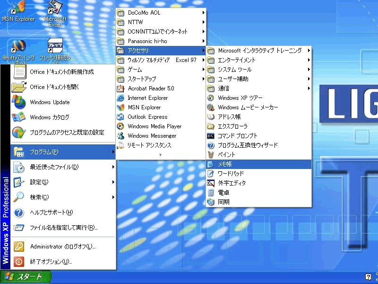This screenshot has width=378, height=284.
Task: Click the フレッツ接続ツール desktop icon
Action: (55, 45)
